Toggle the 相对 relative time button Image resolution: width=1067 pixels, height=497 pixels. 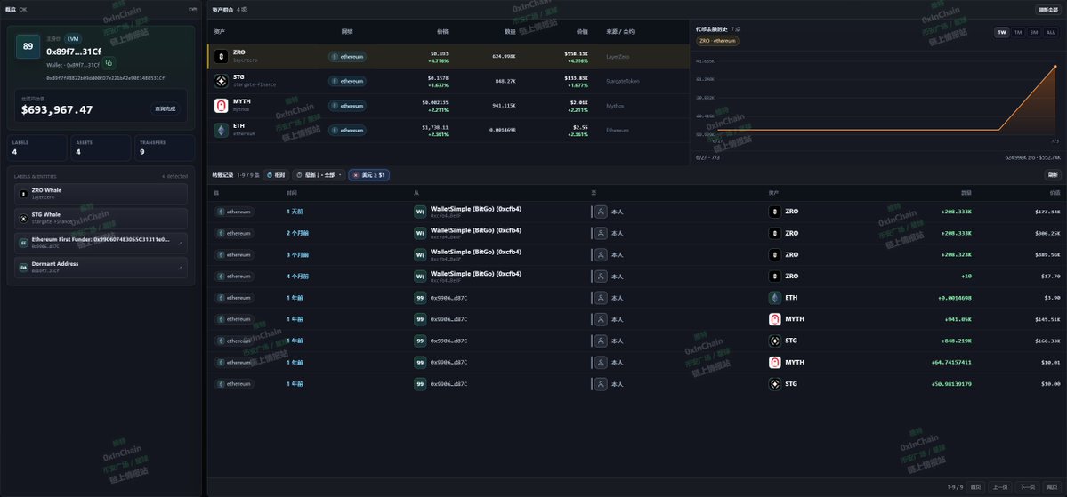pyautogui.click(x=276, y=175)
